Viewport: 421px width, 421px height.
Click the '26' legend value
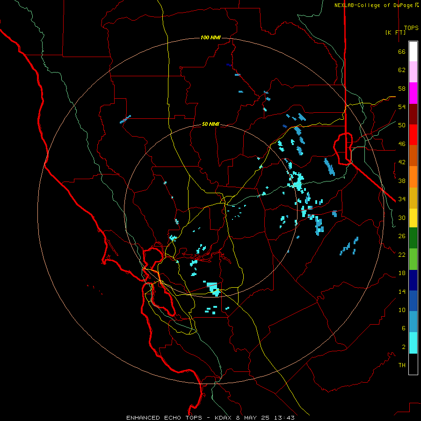pyautogui.click(x=402, y=236)
